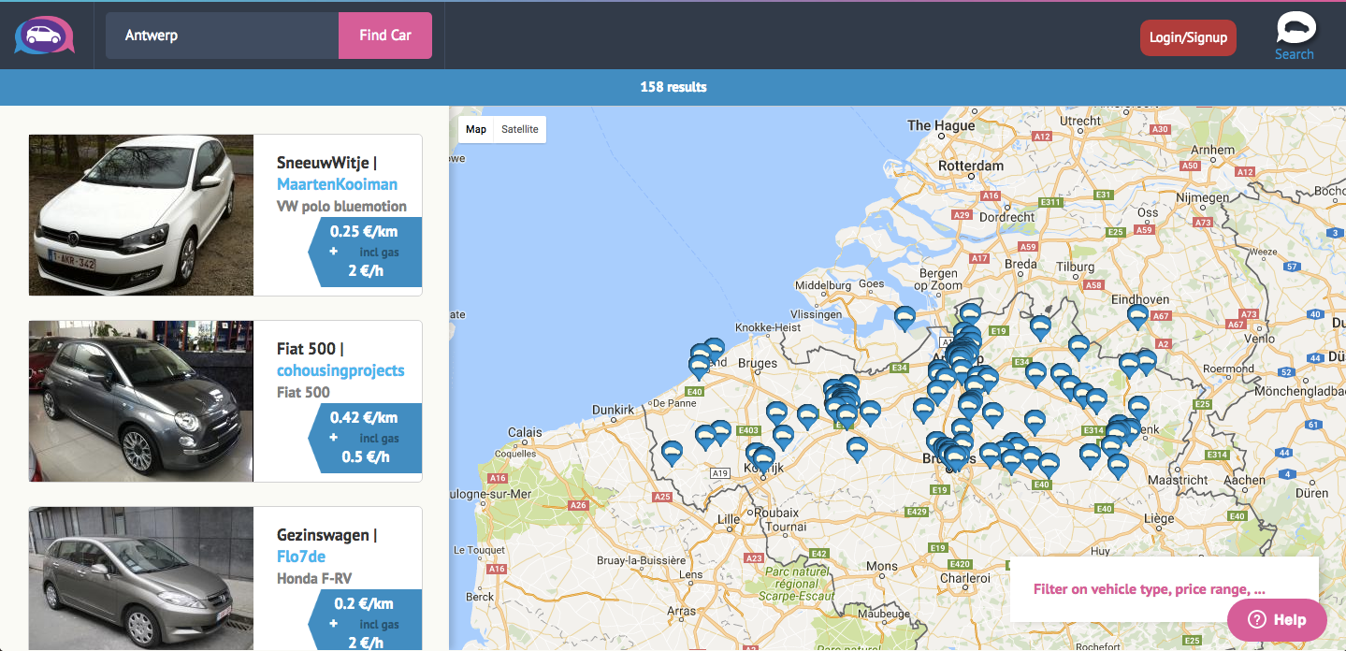Visit MaartenKooiman's owner profile

[337, 184]
